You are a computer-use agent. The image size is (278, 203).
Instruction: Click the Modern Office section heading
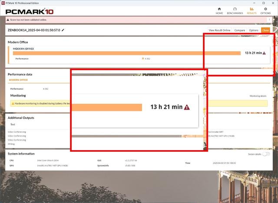[18, 42]
